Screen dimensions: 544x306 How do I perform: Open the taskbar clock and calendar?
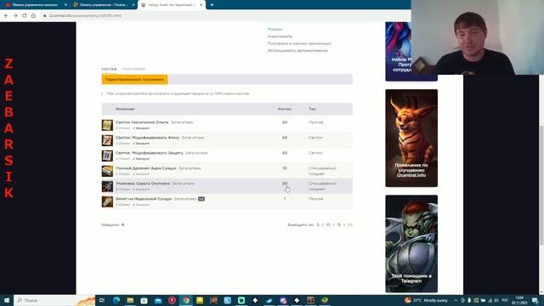(519, 300)
